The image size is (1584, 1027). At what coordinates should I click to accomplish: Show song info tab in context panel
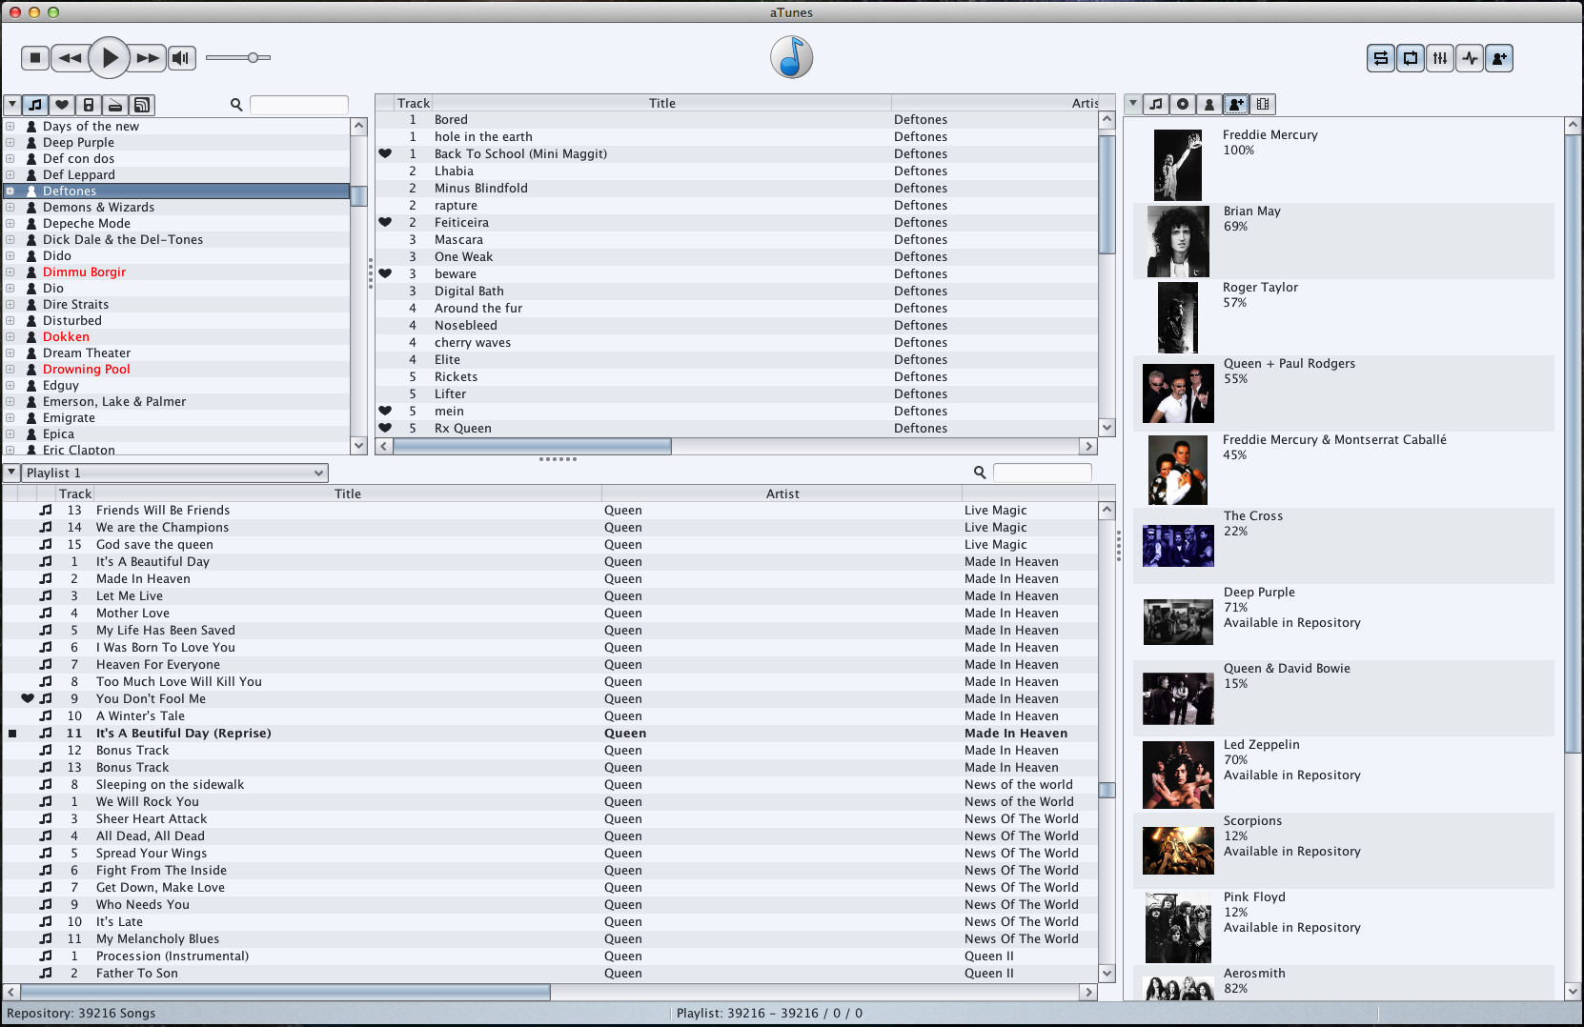click(x=1156, y=105)
